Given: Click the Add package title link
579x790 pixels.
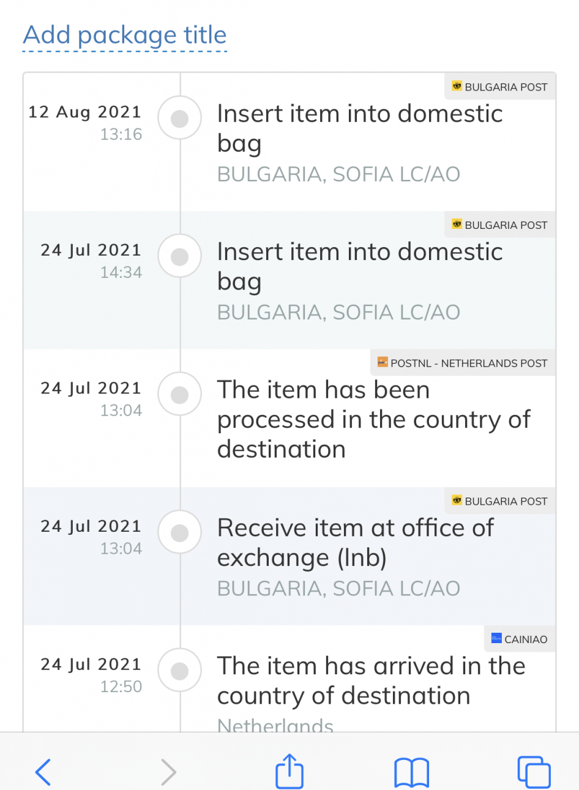Looking at the screenshot, I should coord(125,35).
